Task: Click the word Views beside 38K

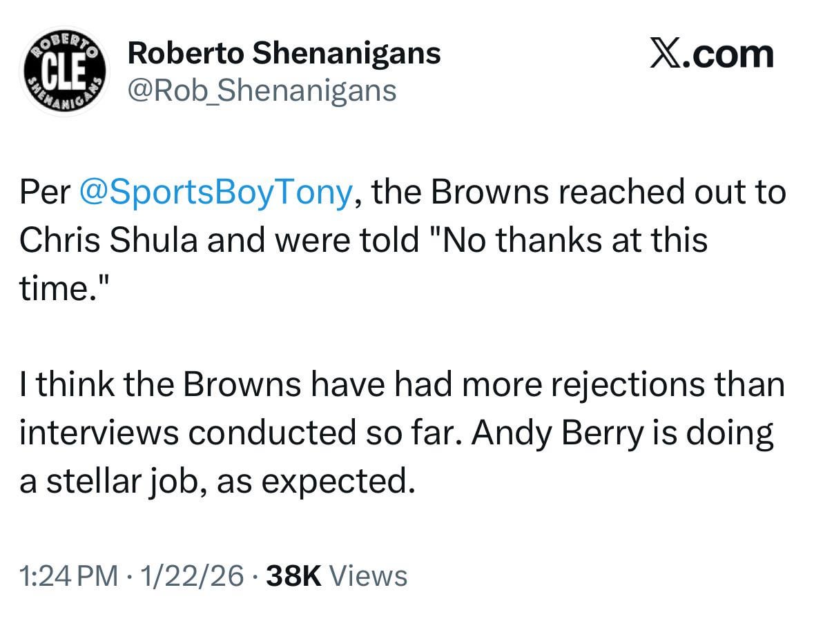Action: [368, 575]
